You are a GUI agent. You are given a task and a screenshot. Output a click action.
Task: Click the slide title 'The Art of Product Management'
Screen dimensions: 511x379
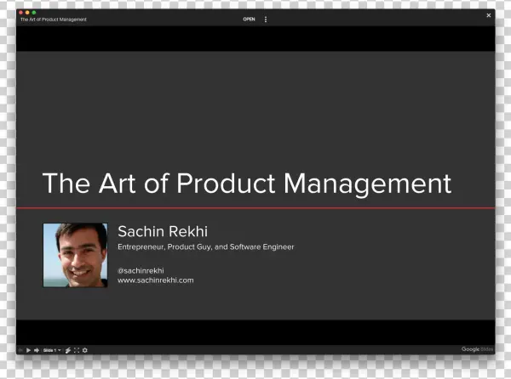(x=246, y=183)
